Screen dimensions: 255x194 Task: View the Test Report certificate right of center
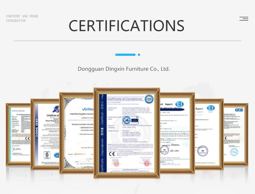(177, 133)
